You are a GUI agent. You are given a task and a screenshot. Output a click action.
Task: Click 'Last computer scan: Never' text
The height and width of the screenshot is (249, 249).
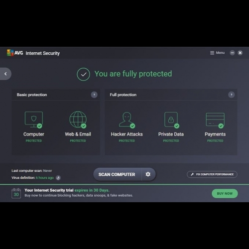[x=32, y=171]
